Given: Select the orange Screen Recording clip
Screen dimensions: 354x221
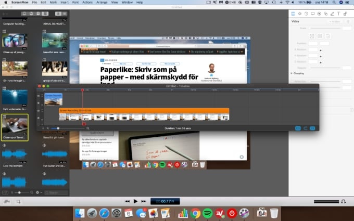Looking at the screenshot, I should point(144,114).
